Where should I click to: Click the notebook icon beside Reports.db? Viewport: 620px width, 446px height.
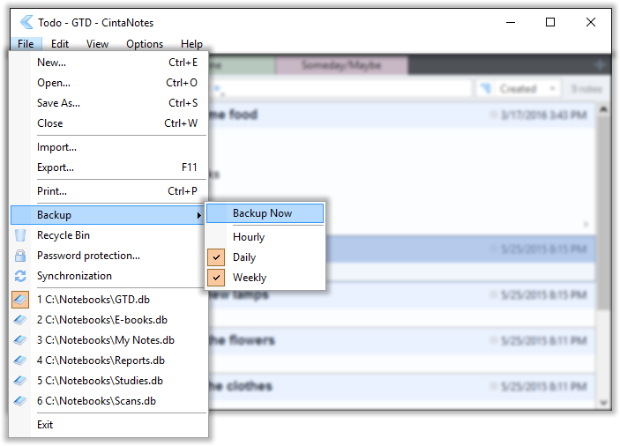point(20,361)
